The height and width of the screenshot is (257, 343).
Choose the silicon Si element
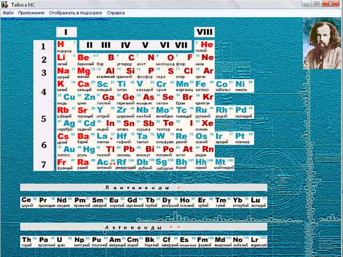point(126,73)
